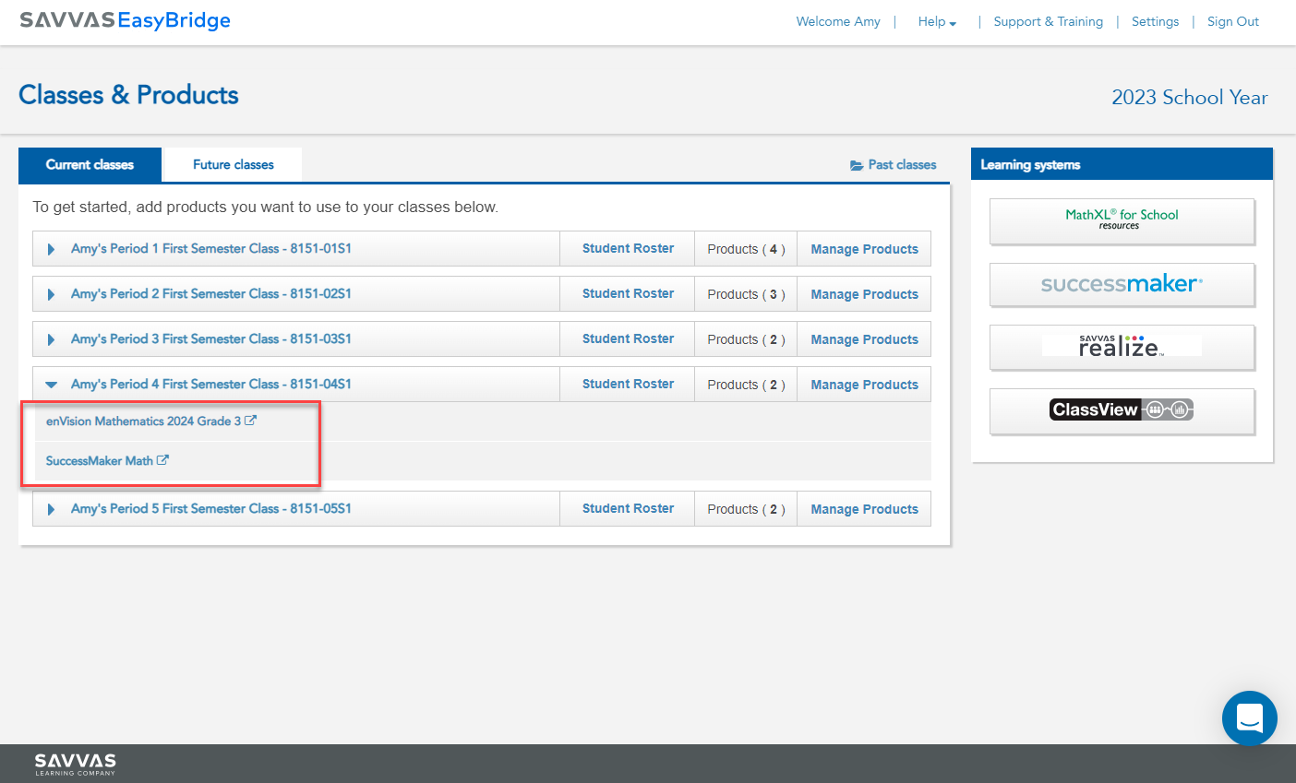Expand Amy's Period 1 First Semester Class

pos(51,248)
